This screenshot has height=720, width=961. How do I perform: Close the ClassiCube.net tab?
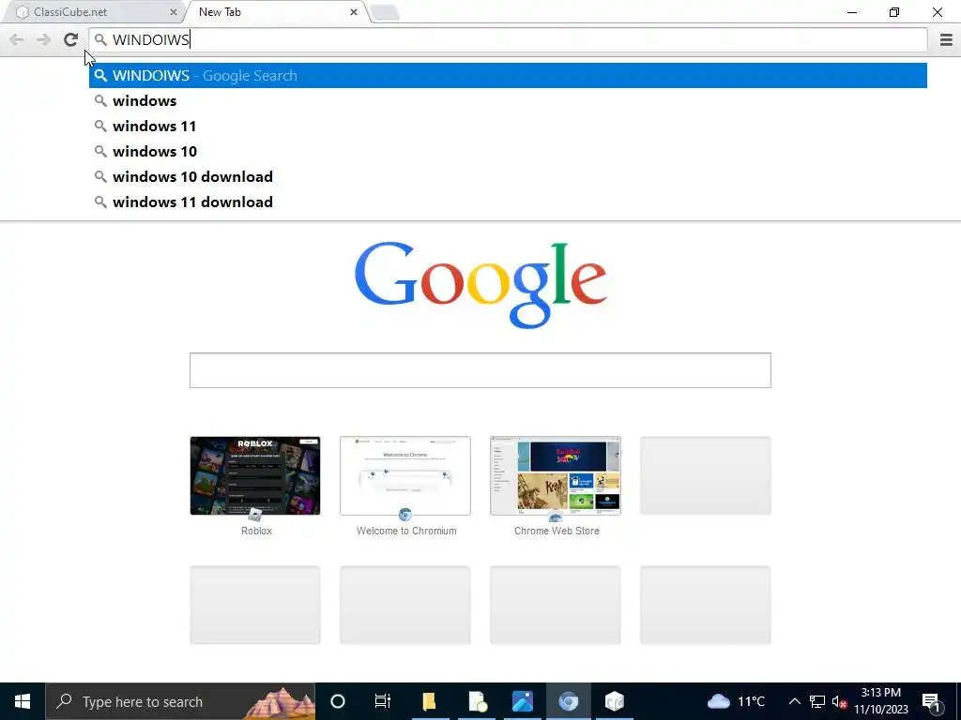click(x=174, y=11)
